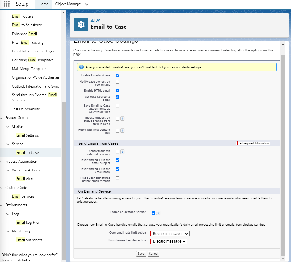Open Email Alerts under Workflow Actions
This screenshot has width=291, height=262.
(26, 179)
